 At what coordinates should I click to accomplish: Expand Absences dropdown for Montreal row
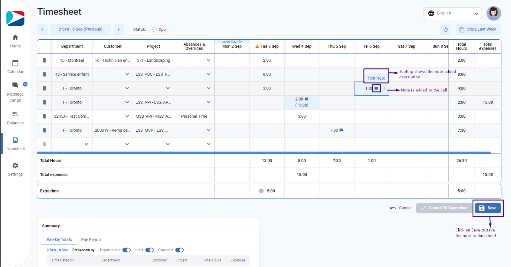pyautogui.click(x=209, y=60)
